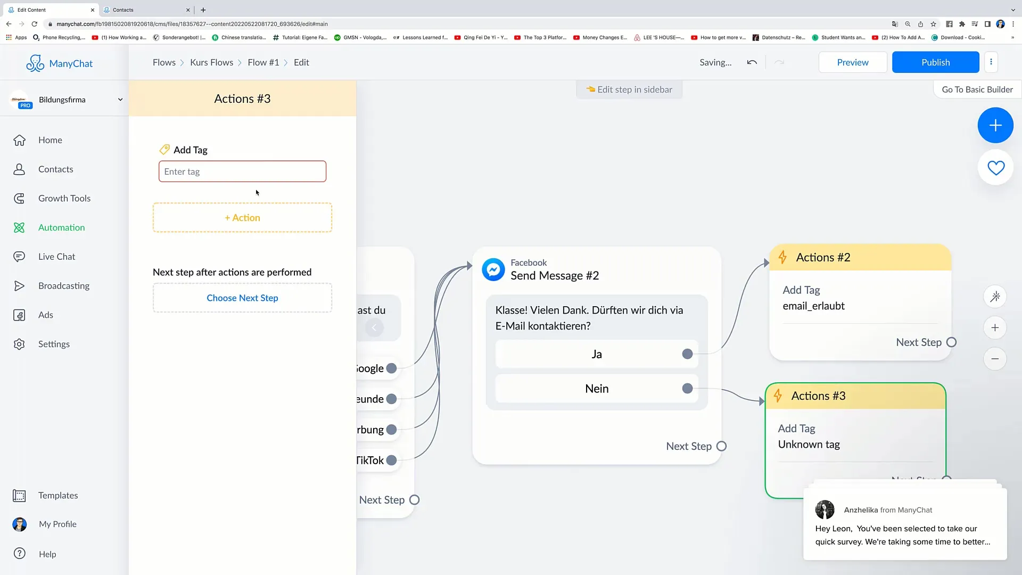The width and height of the screenshot is (1022, 575).
Task: Expand the Bildungsfirma account dropdown
Action: coord(119,99)
